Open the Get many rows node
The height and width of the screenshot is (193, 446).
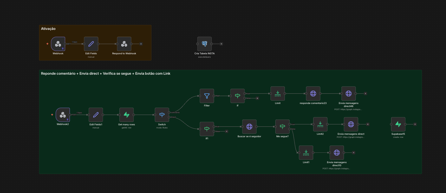[x=126, y=115]
